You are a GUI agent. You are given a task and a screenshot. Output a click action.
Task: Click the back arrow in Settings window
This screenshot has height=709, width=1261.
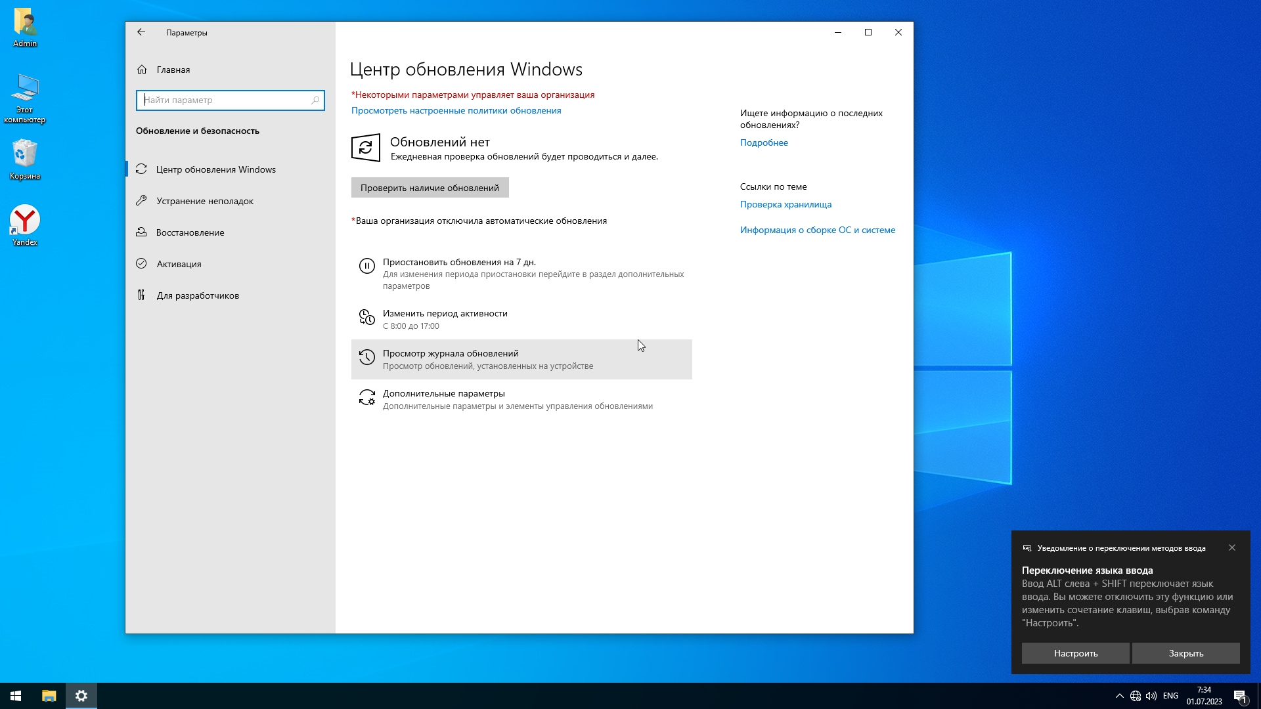pos(141,32)
